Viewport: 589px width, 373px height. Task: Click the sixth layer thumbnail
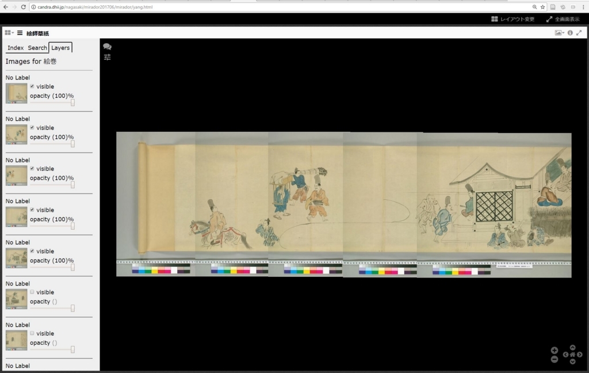[x=17, y=299]
